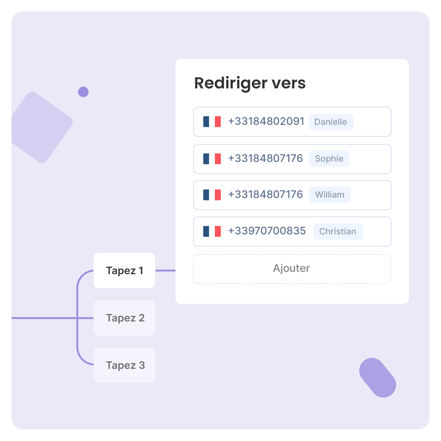The width and height of the screenshot is (441, 441).
Task: Select William's redirect entry row
Action: tap(292, 195)
